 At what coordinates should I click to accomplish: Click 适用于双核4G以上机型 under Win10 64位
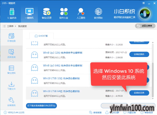tap(55, 96)
